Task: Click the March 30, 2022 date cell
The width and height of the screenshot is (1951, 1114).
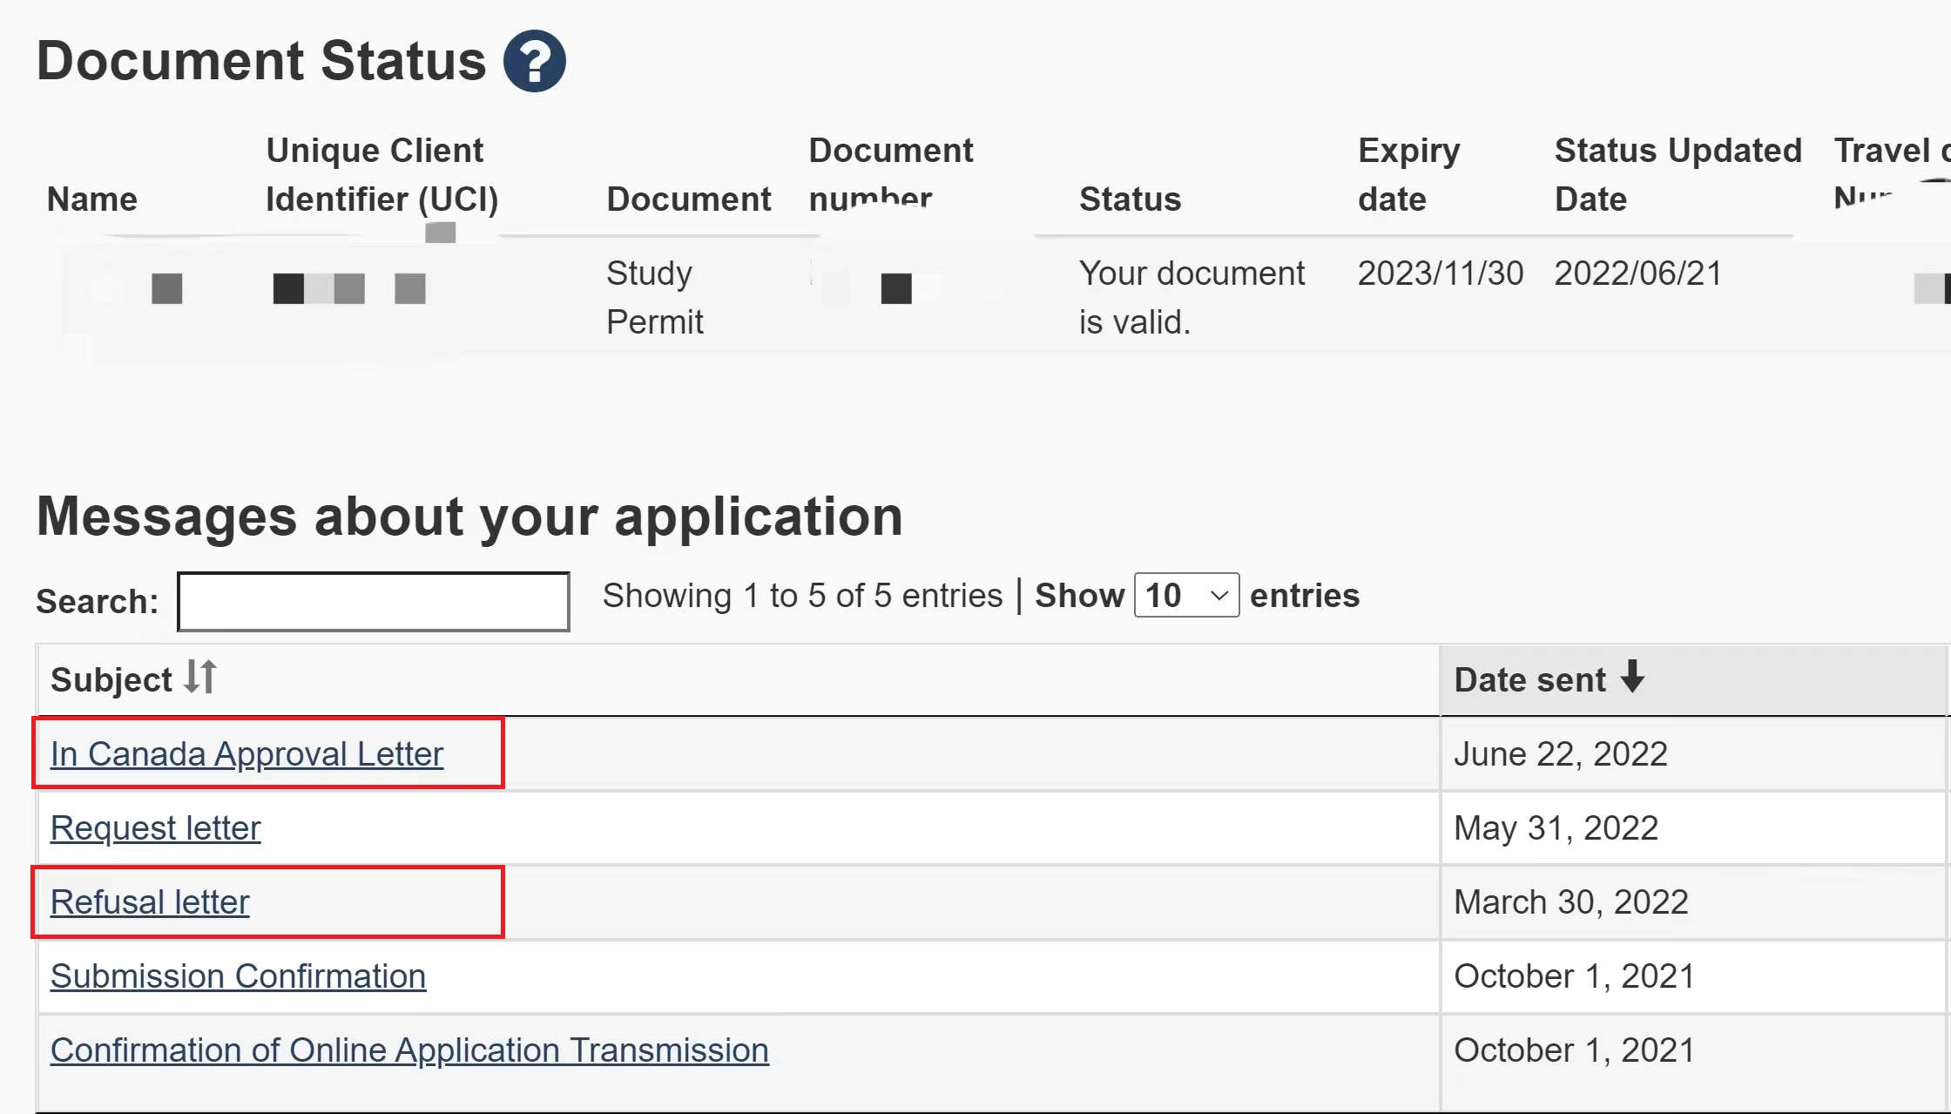Action: pos(1570,902)
